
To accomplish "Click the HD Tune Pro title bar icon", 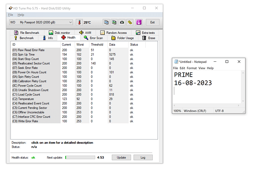I will [x=10, y=8].
